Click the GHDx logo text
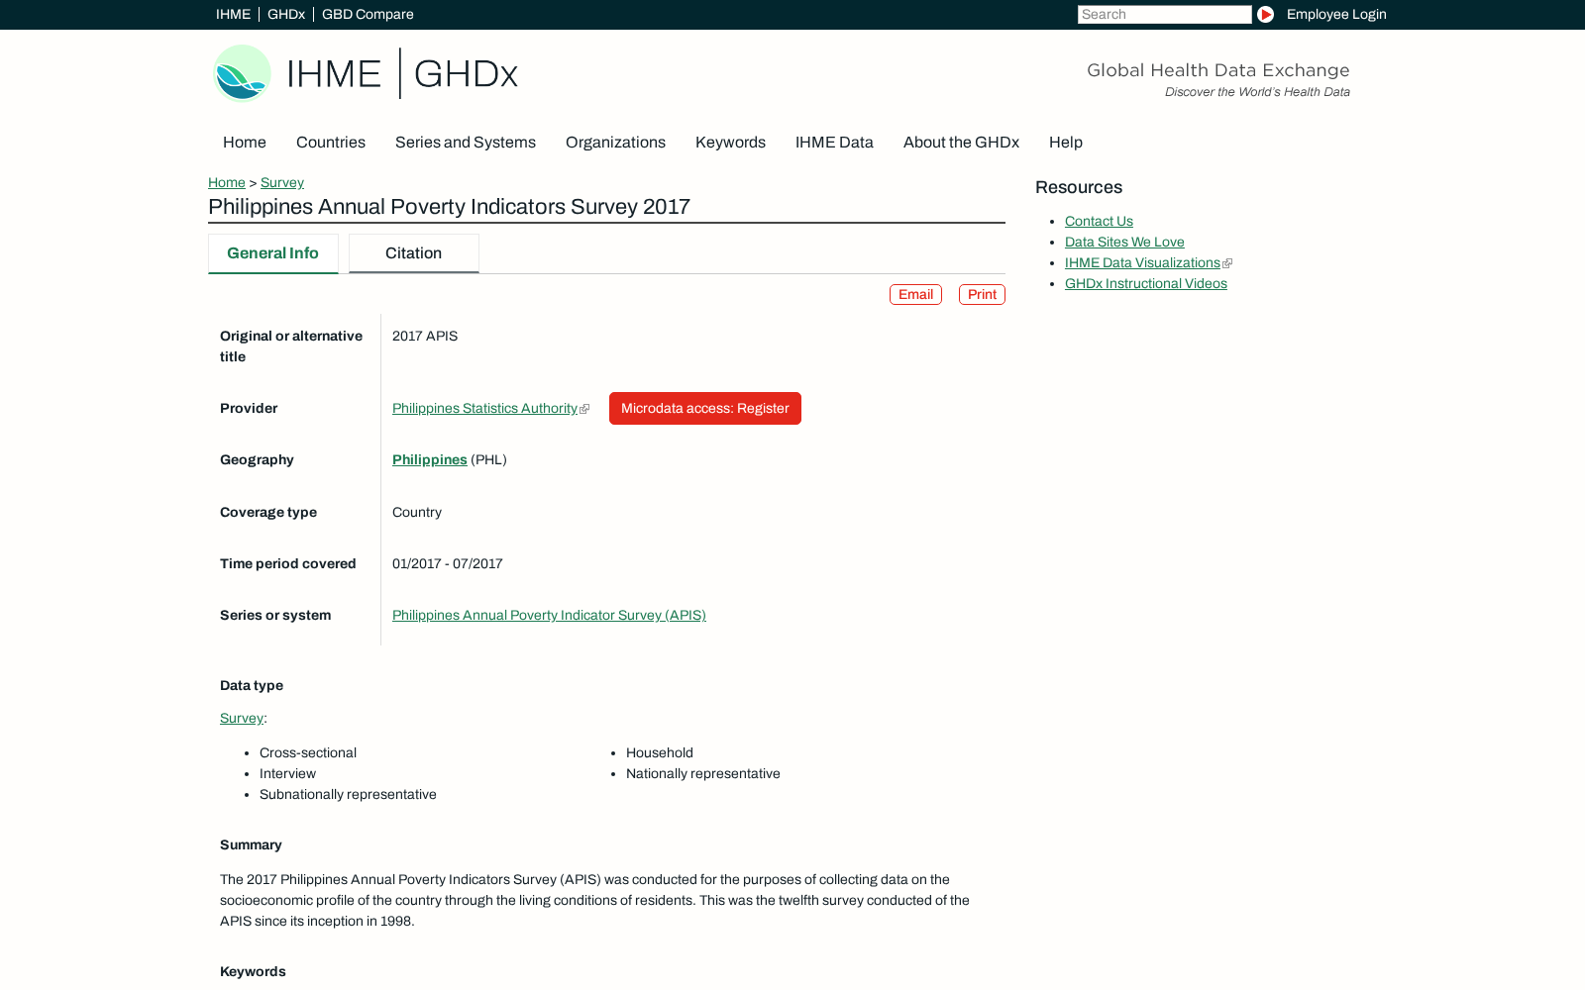 pos(466,74)
